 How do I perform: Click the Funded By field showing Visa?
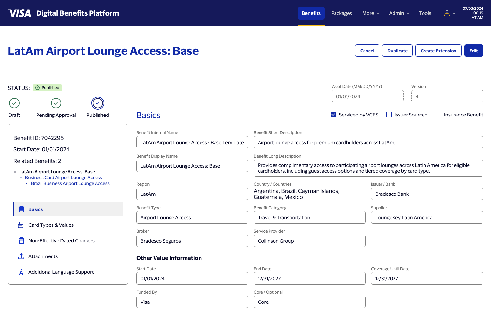click(x=192, y=302)
